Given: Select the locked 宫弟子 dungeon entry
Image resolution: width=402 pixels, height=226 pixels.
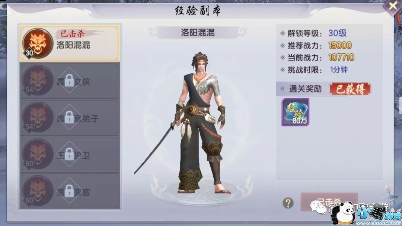Looking at the screenshot, I should (x=70, y=117).
